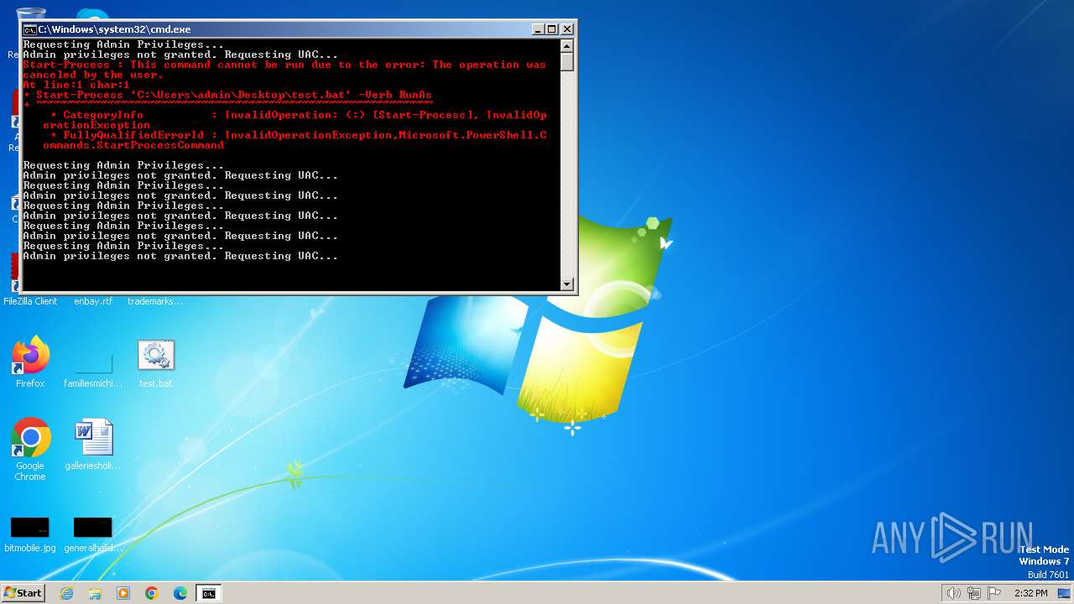This screenshot has height=604, width=1074.
Task: Launch Internet Explorer from taskbar
Action: click(66, 593)
